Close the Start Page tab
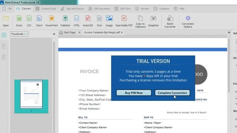 tap(79, 33)
